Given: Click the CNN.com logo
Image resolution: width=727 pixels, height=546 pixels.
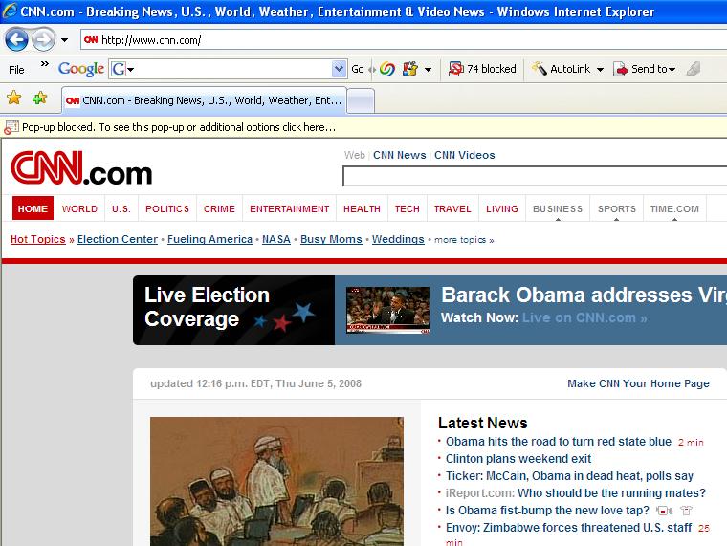Looking at the screenshot, I should tap(81, 168).
